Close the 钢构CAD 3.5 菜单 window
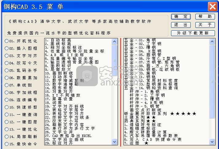 click(213, 6)
